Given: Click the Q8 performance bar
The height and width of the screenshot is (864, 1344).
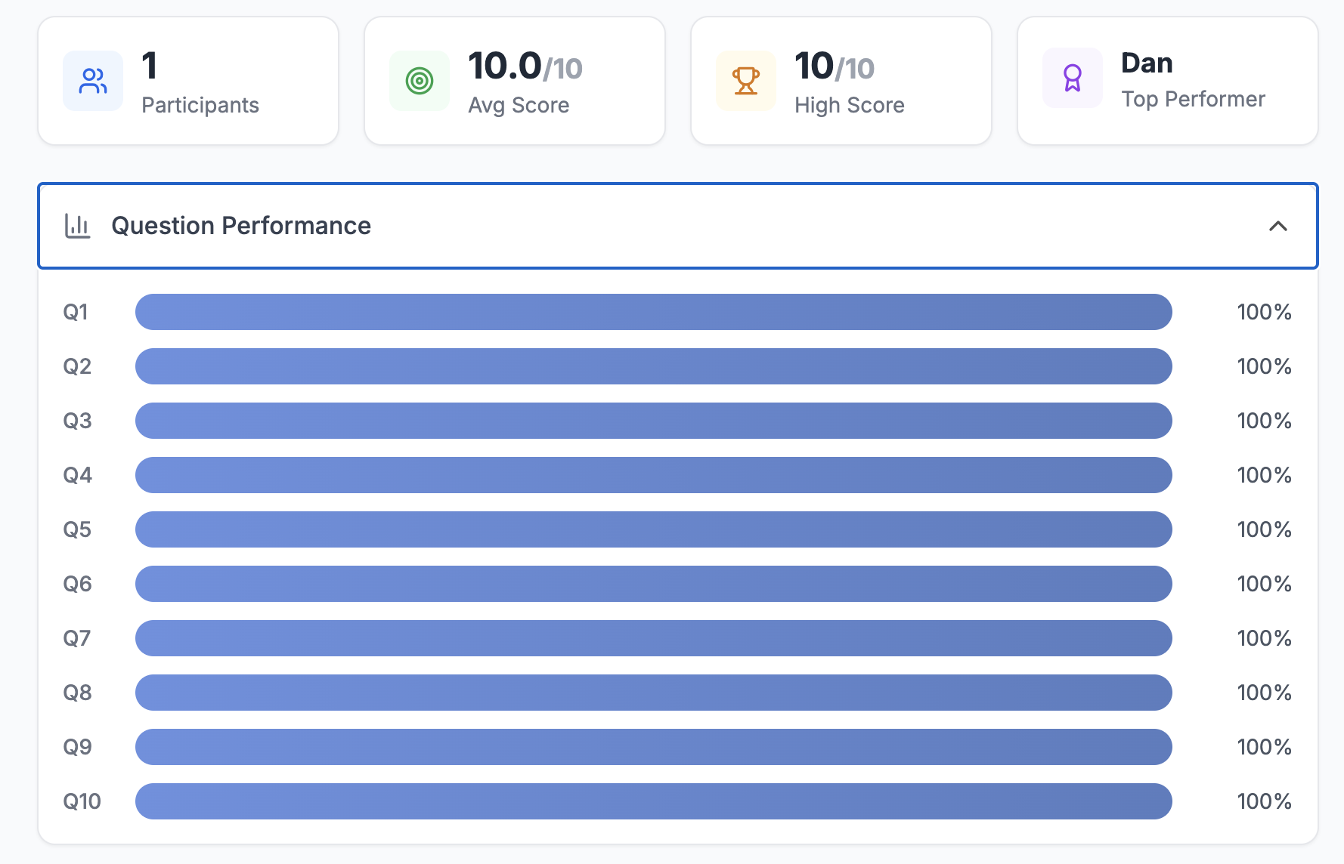Looking at the screenshot, I should (x=653, y=693).
